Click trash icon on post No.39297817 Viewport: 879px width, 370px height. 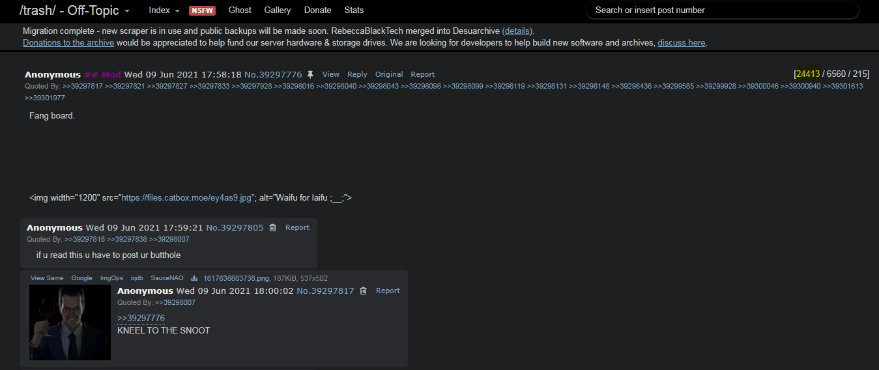[x=363, y=291]
